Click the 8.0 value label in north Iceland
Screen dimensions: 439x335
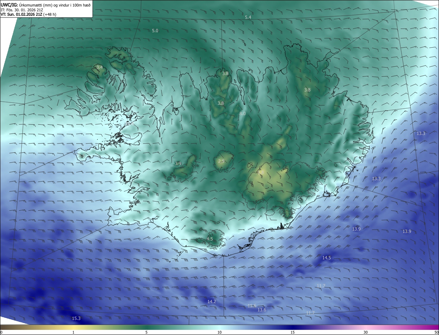click(242, 113)
